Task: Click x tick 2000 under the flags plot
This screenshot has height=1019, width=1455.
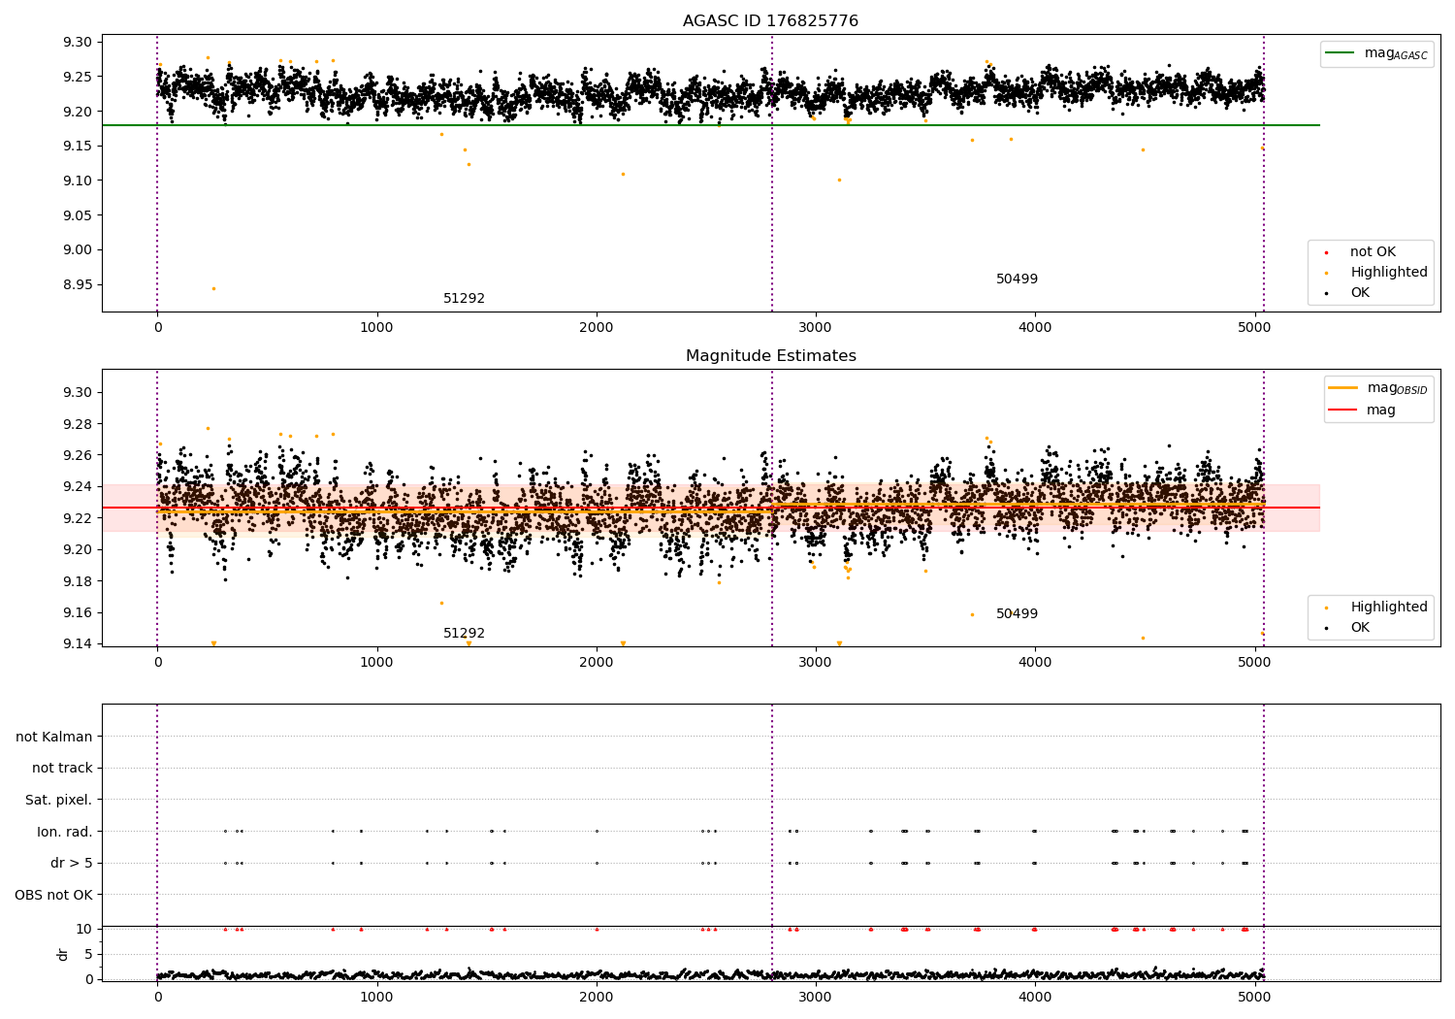Action: click(596, 997)
